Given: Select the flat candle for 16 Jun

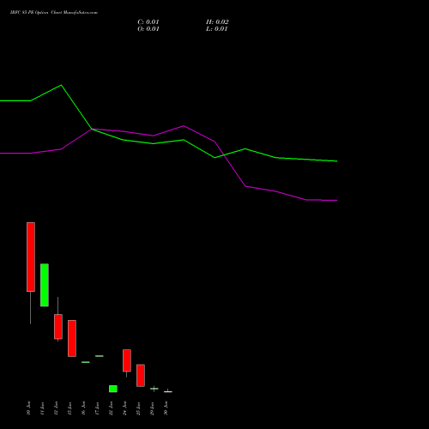Looking at the screenshot, I should (x=86, y=362).
